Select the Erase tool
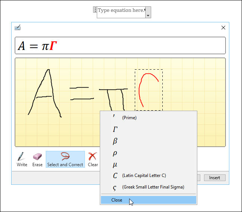 [38, 159]
